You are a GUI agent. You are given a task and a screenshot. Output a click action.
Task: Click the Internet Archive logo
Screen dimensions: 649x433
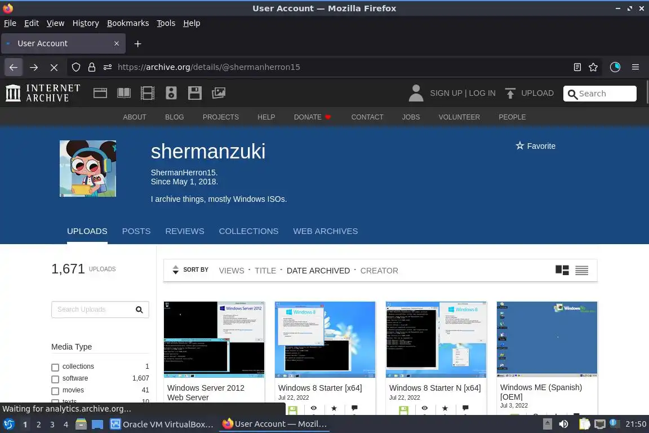point(43,93)
